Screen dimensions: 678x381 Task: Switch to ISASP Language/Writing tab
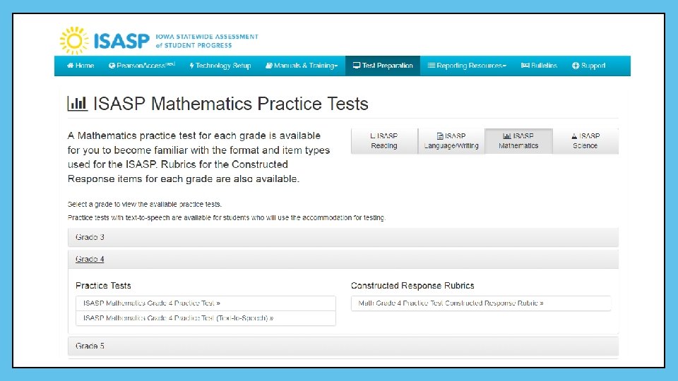click(451, 141)
